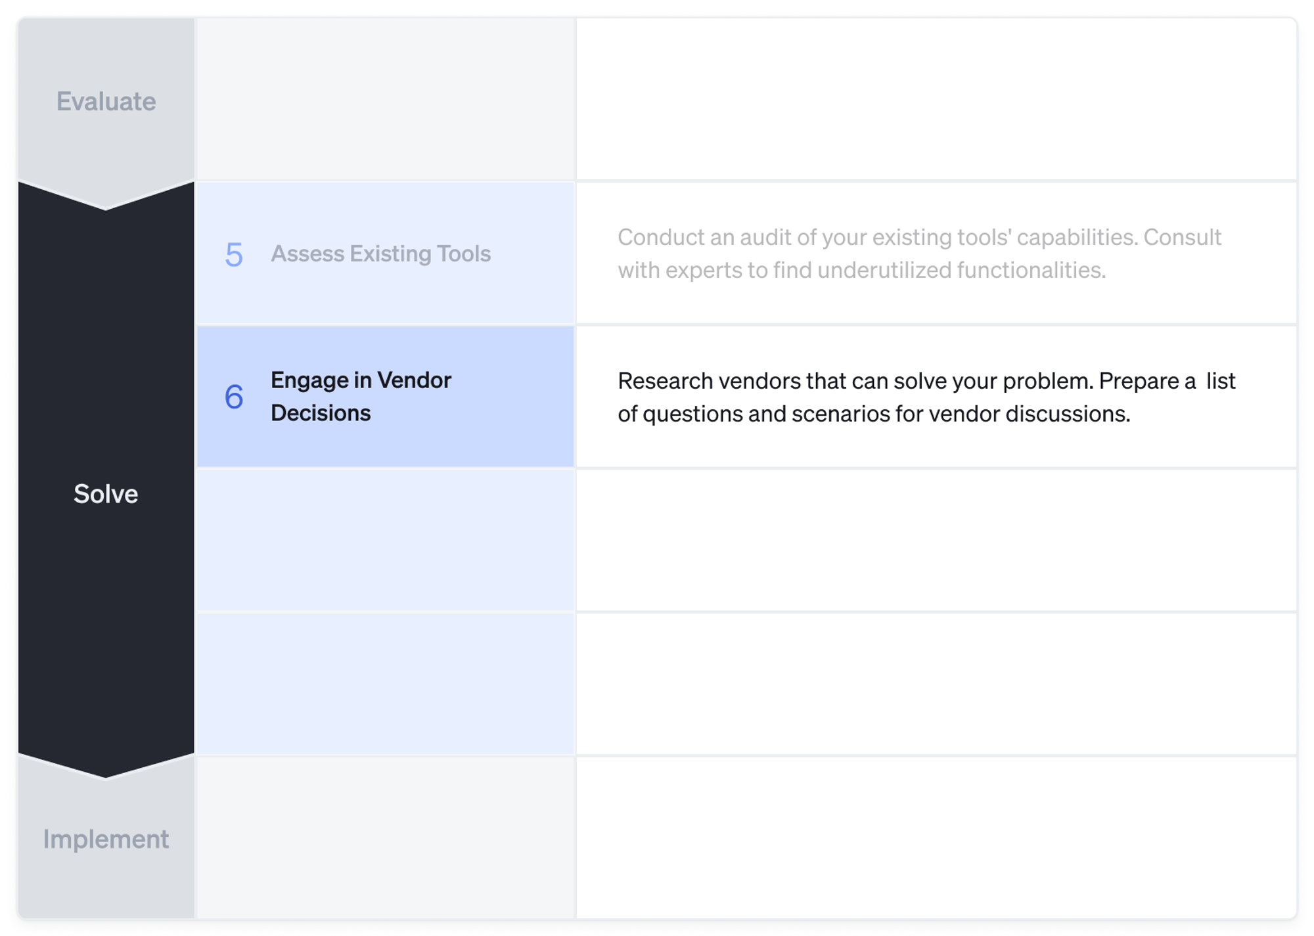
Task: Select the last empty blue cell in Solve section
Action: (x=386, y=684)
